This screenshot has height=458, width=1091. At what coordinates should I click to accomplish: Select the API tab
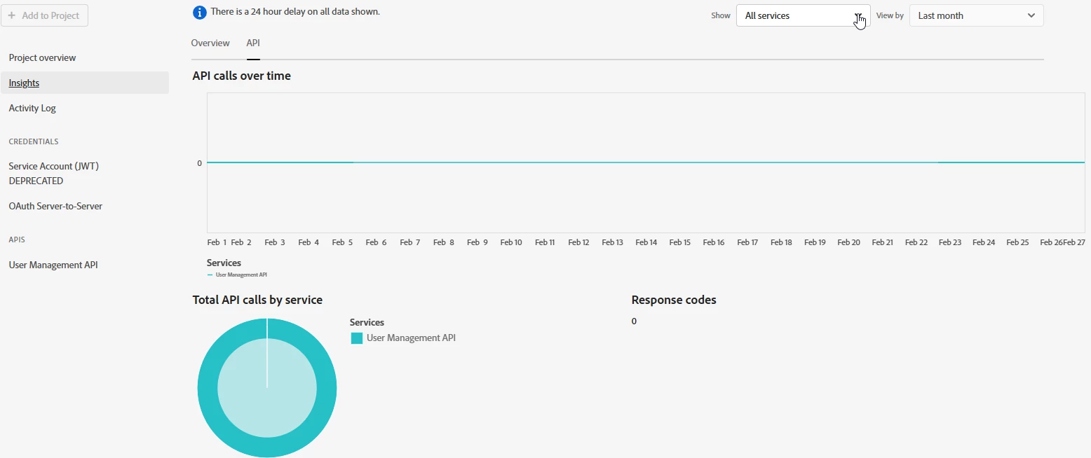click(x=253, y=43)
